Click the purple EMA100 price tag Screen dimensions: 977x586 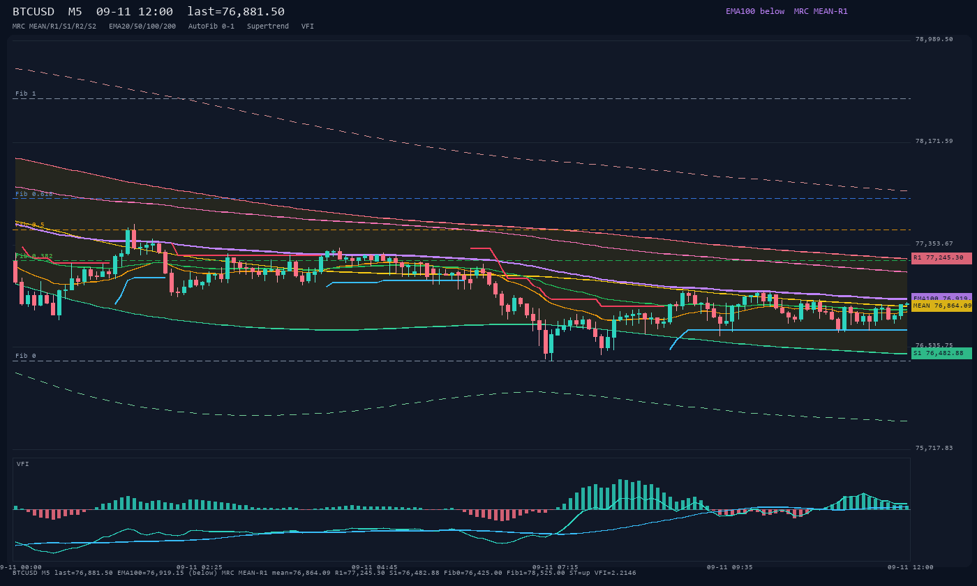pyautogui.click(x=941, y=298)
